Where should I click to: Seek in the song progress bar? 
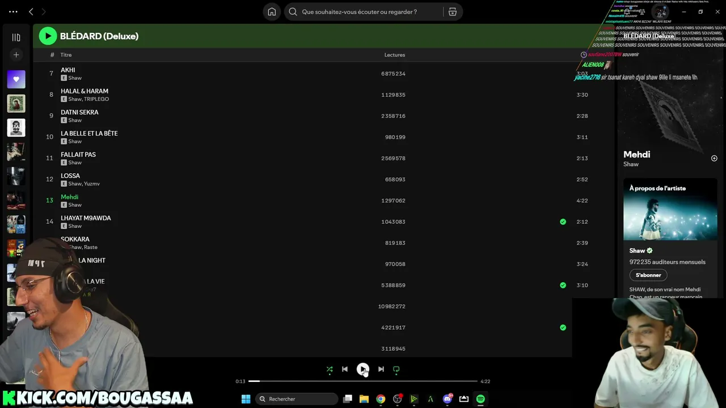[363, 381]
